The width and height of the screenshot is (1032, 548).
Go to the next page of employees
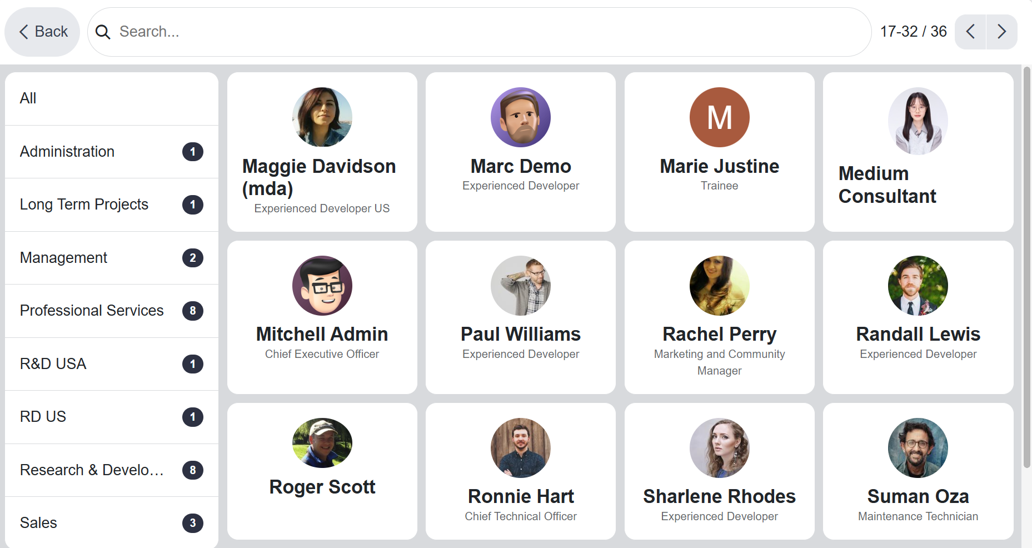(1001, 32)
